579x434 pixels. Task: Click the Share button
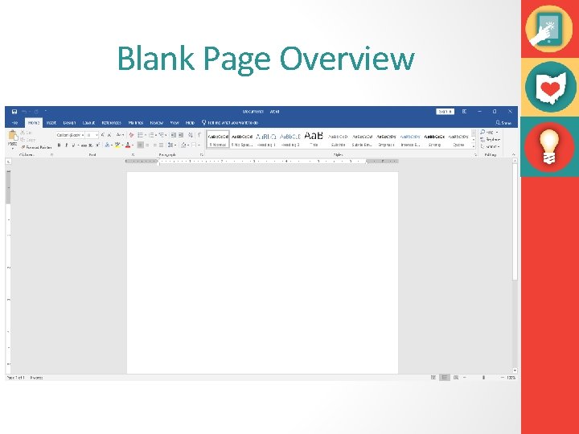503,122
